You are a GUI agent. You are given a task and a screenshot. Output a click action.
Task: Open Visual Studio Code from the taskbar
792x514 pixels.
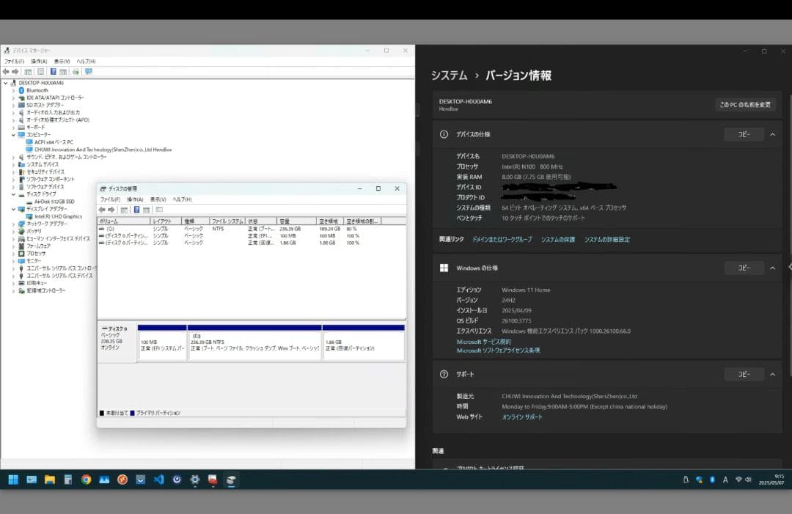tap(158, 480)
